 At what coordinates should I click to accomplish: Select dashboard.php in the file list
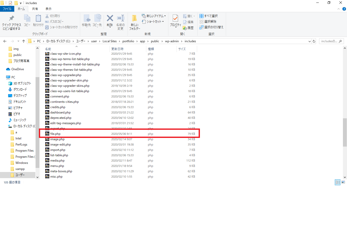click(60, 112)
